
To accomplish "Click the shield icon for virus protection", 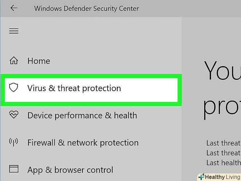I will click(13, 88).
